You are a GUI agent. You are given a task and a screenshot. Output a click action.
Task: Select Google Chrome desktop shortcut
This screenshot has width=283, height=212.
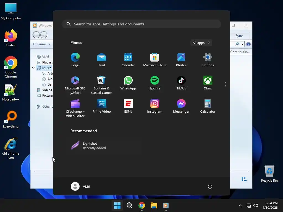[x=11, y=67]
